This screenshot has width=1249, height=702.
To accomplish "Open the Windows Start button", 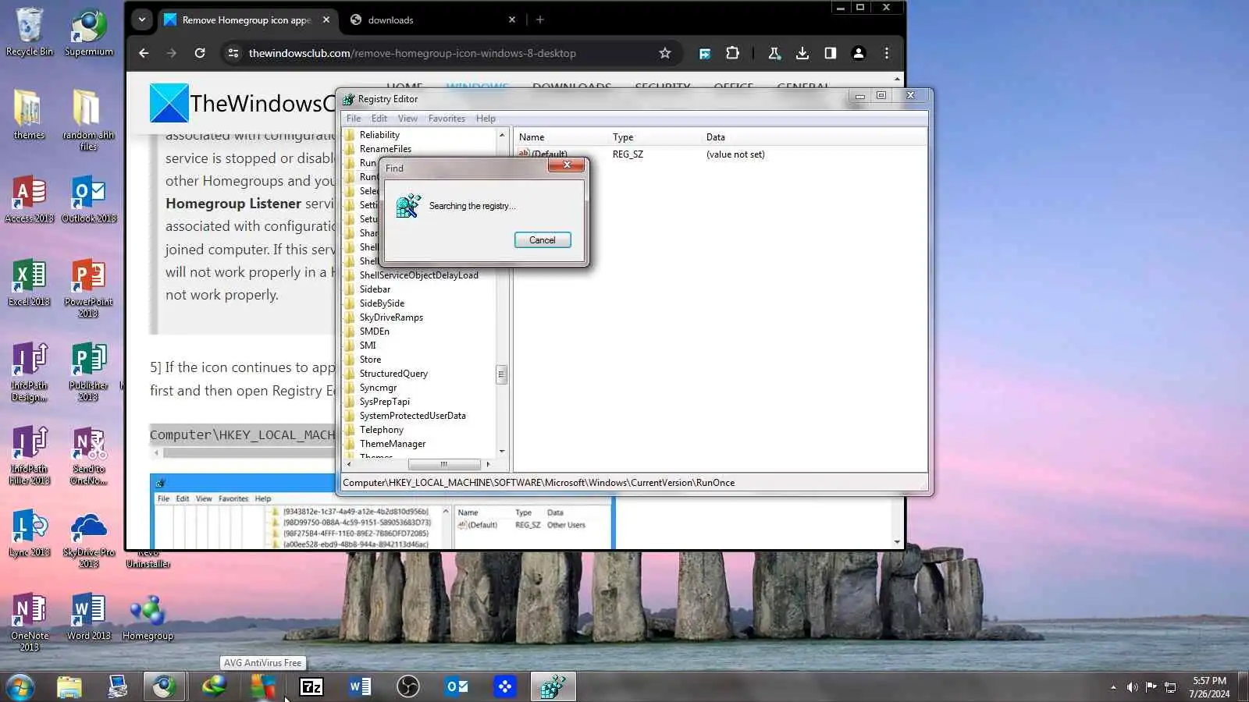I will (19, 686).
